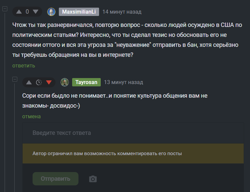Click the "13 минут назад" timestamp
Image resolution: width=250 pixels, height=192 pixels.
pos(123,82)
